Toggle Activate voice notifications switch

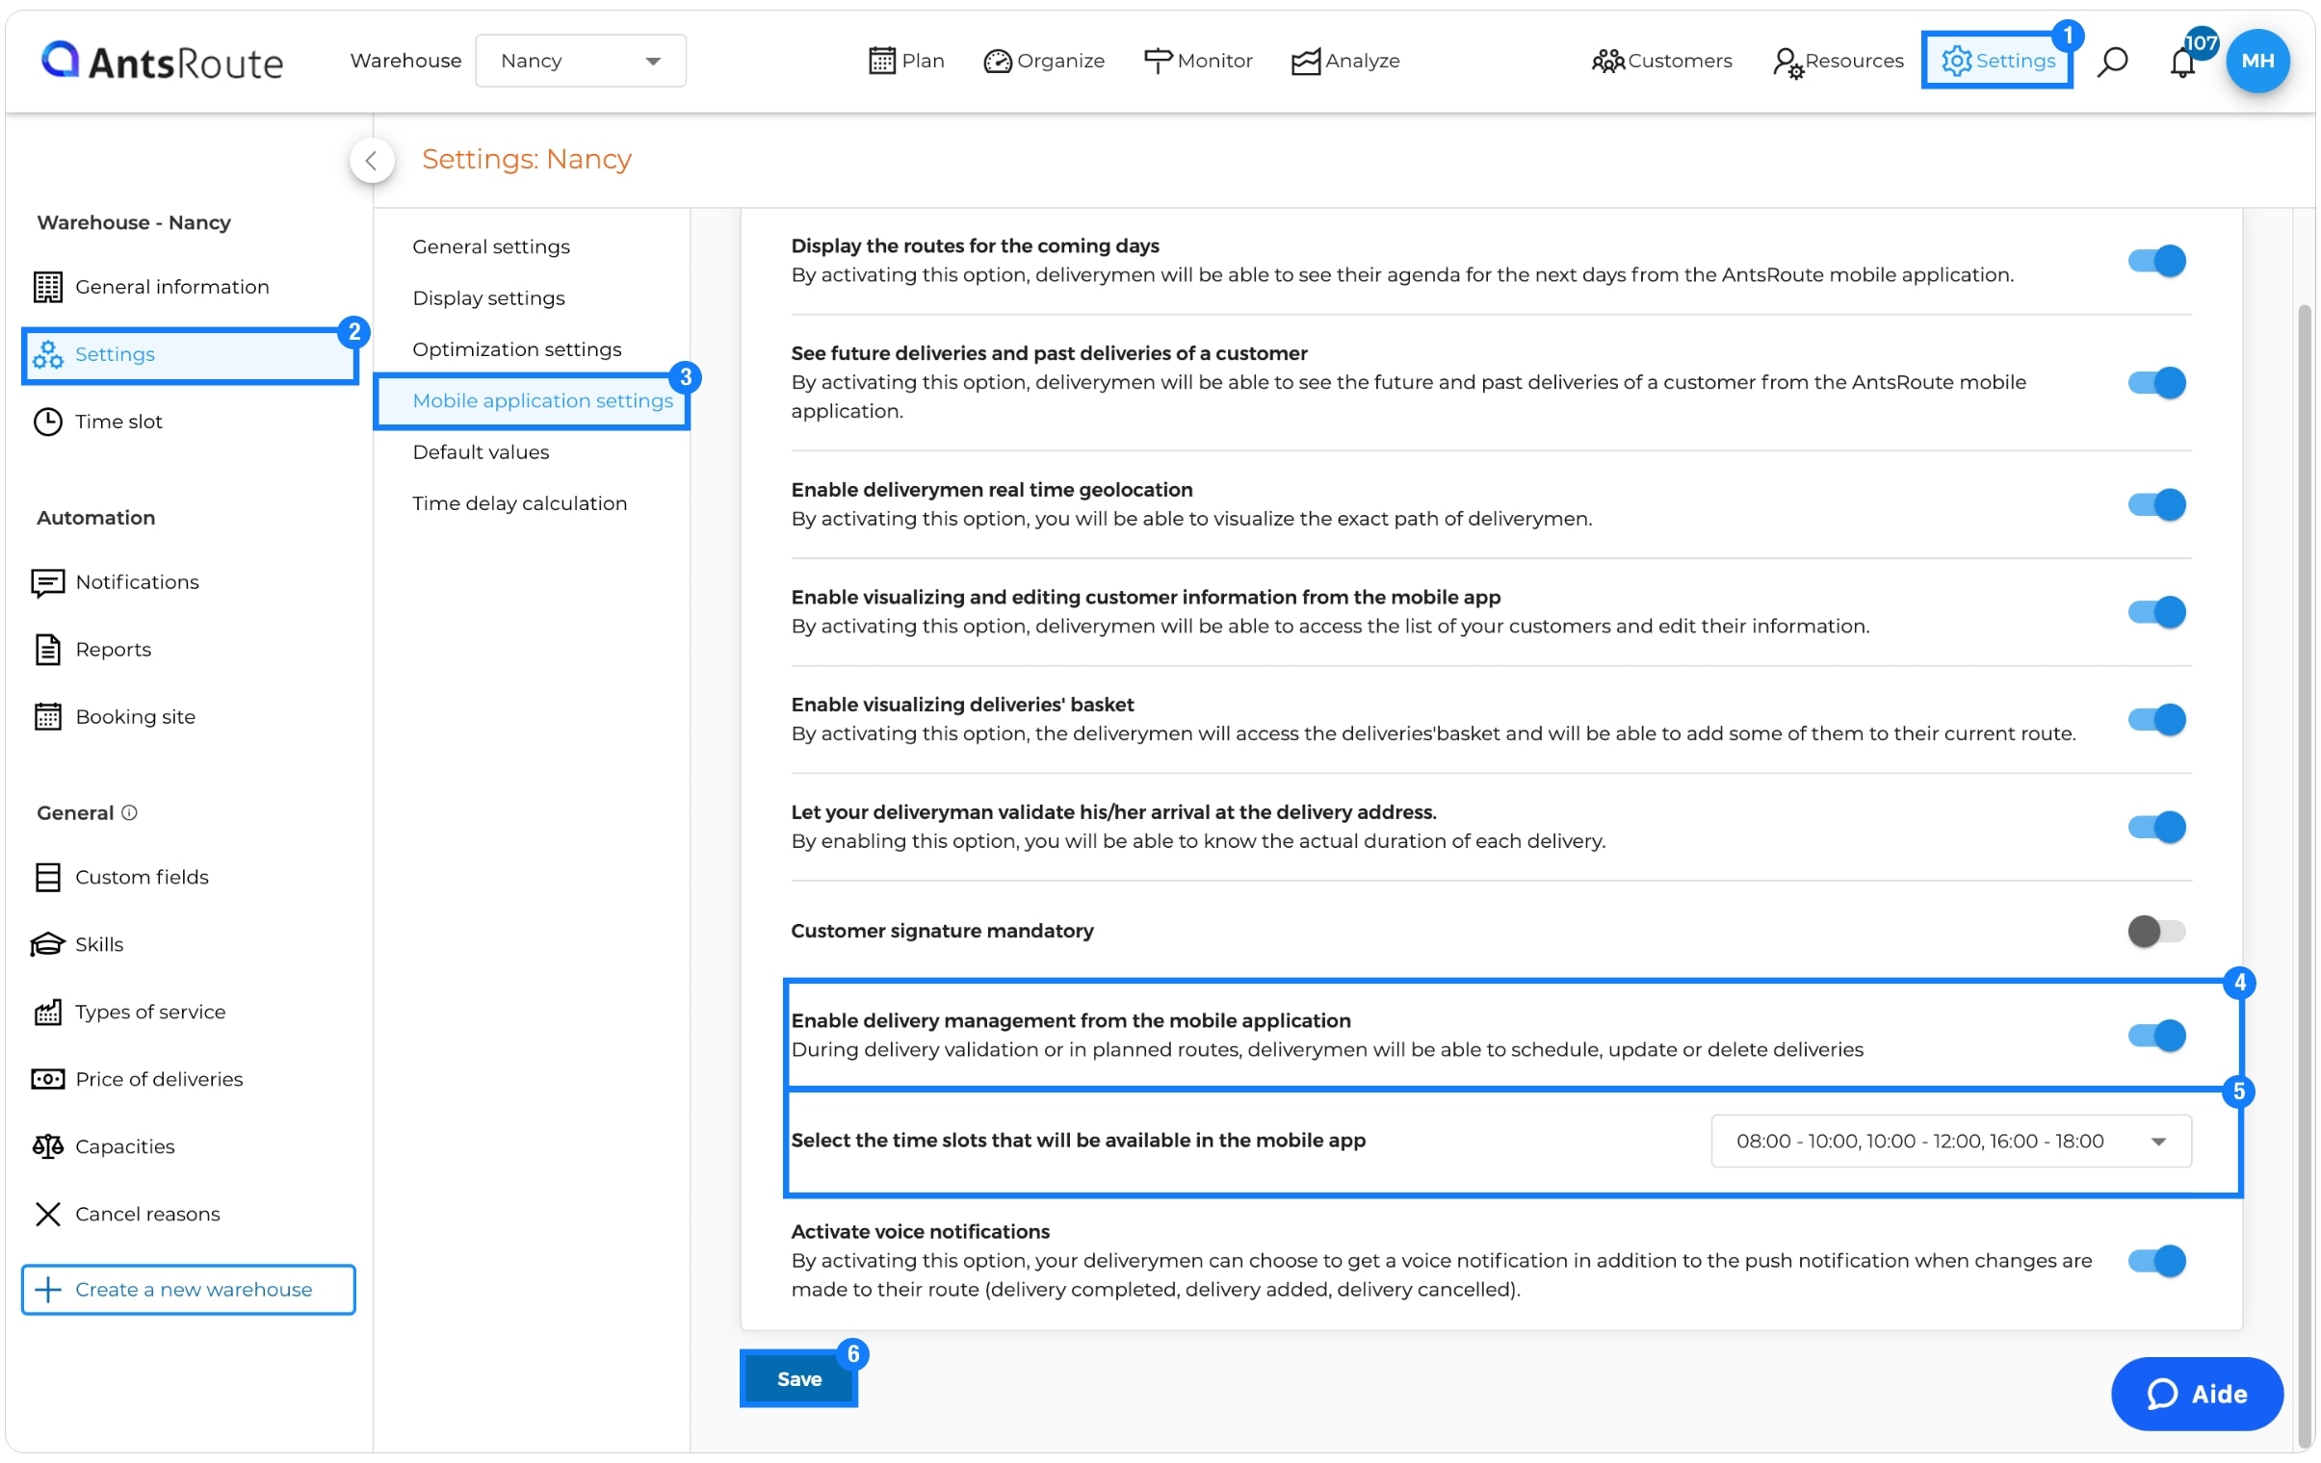click(x=2156, y=1262)
